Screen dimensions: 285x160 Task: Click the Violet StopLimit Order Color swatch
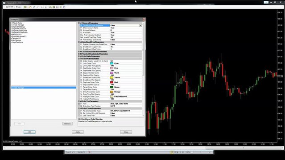click(x=112, y=73)
